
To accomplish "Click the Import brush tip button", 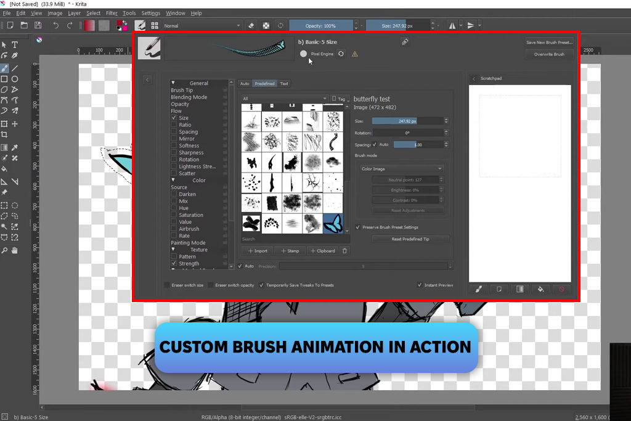I will pos(258,251).
